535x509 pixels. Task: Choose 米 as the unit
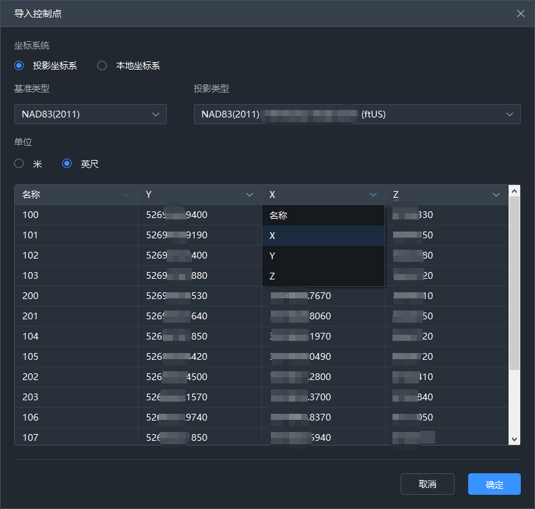click(20, 163)
